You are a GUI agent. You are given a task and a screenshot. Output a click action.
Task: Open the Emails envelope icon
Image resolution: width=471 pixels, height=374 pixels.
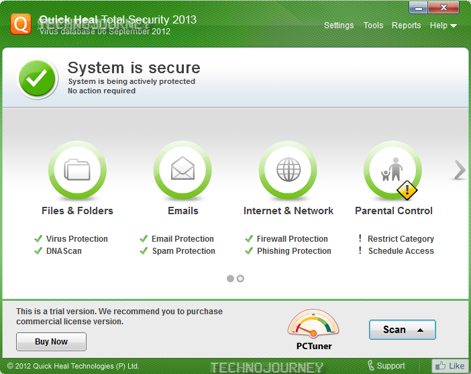(x=182, y=170)
